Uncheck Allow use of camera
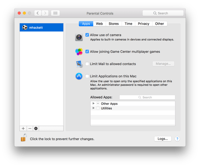 [87, 35]
